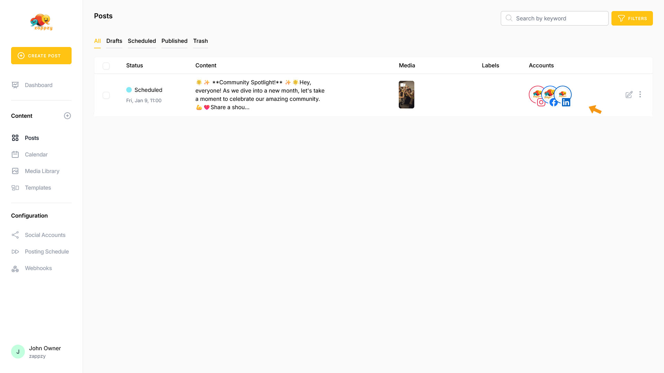The width and height of the screenshot is (664, 373).
Task: Switch to the Published tab
Action: [x=174, y=41]
